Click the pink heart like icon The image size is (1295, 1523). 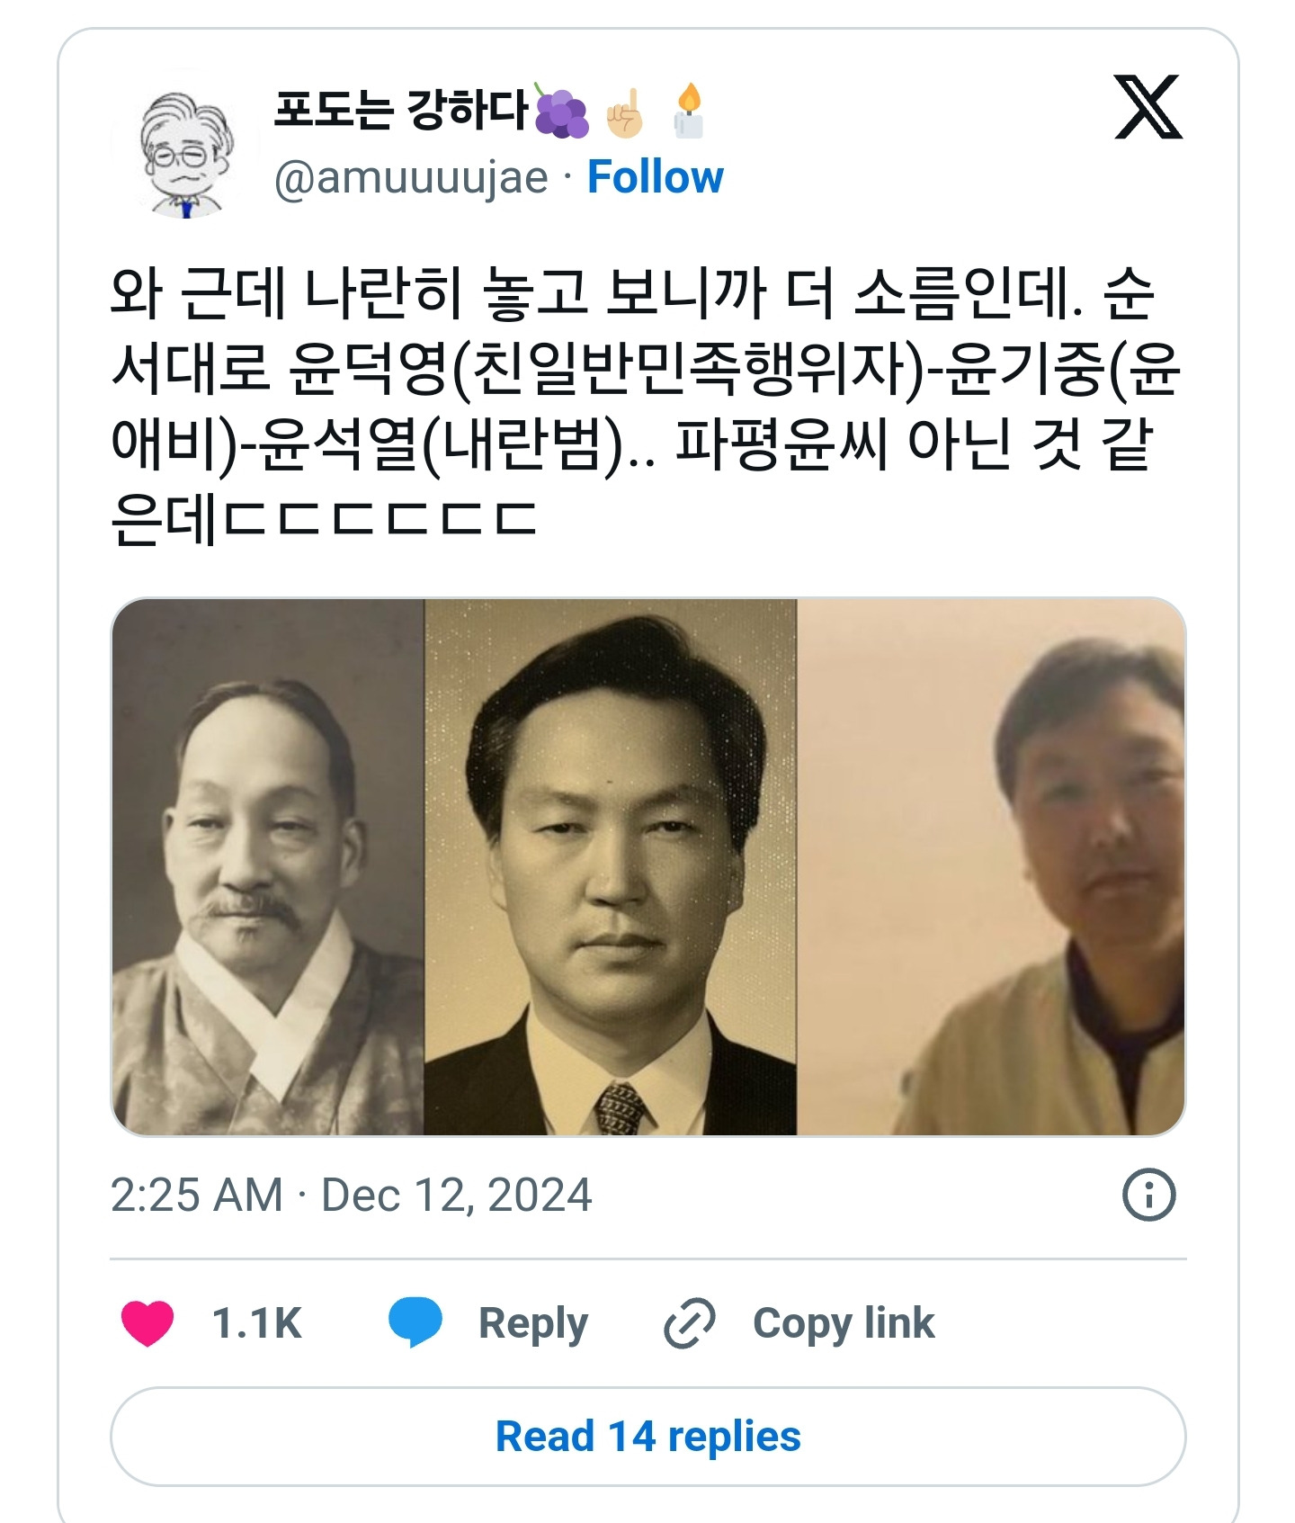point(147,1323)
